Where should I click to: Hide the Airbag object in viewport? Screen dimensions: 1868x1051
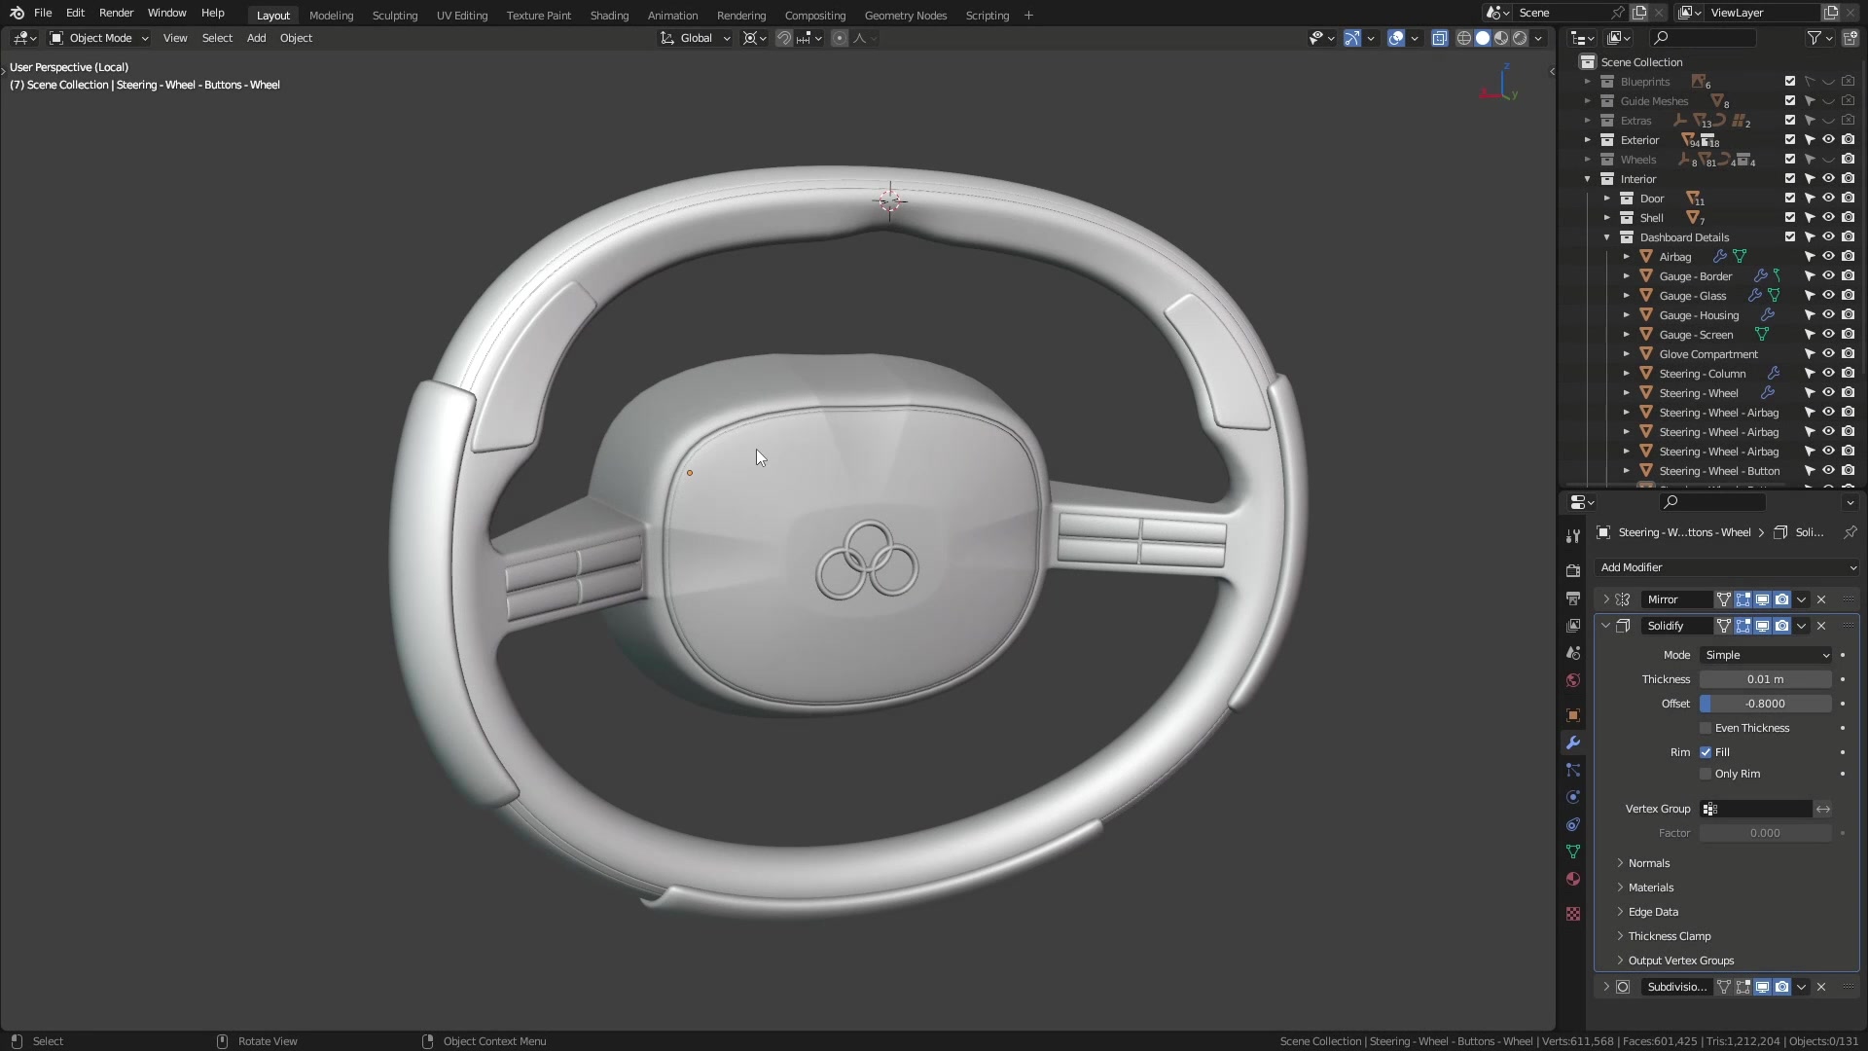[x=1828, y=257]
